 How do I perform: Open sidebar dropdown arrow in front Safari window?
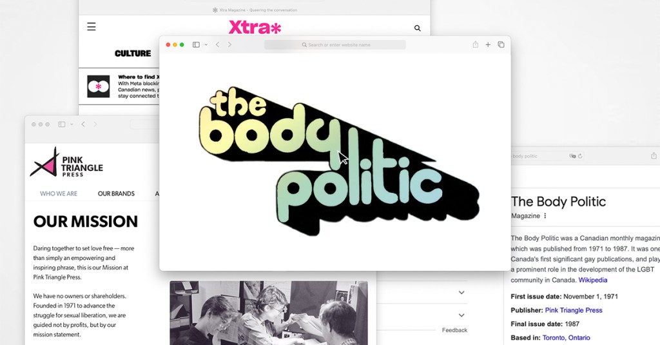pyautogui.click(x=206, y=44)
